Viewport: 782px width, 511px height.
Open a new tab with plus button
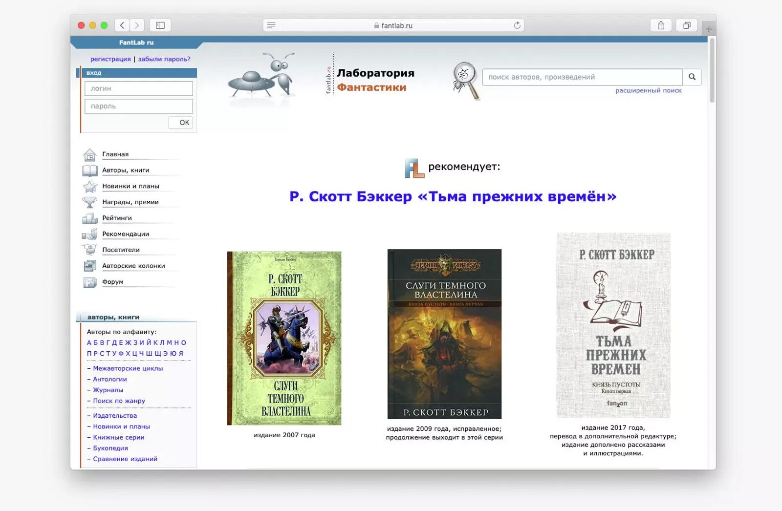click(x=709, y=29)
